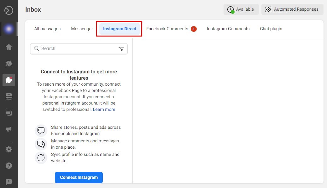Screen dimensions: 327x188
Task: Open Posts and stories icon in sidebar
Action: click(x=9, y=113)
